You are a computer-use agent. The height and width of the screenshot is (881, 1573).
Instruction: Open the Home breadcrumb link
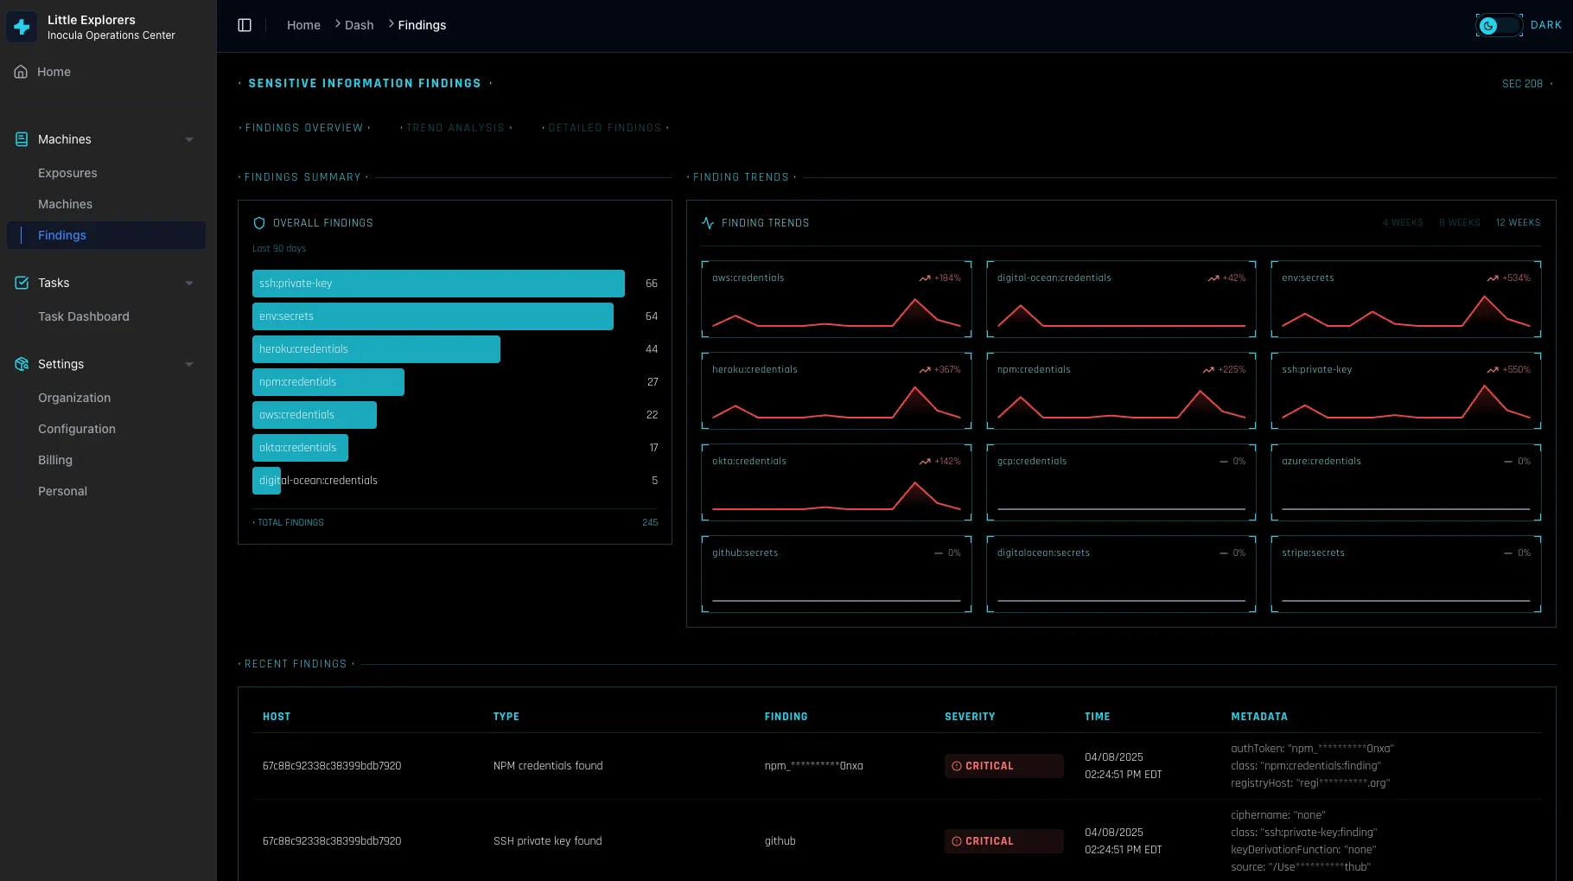302,25
